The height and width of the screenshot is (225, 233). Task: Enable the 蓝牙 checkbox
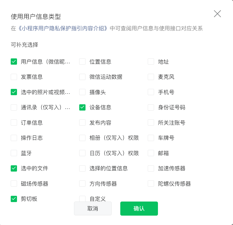[x=14, y=153]
